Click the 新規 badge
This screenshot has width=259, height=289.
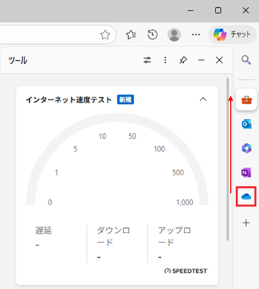[126, 99]
